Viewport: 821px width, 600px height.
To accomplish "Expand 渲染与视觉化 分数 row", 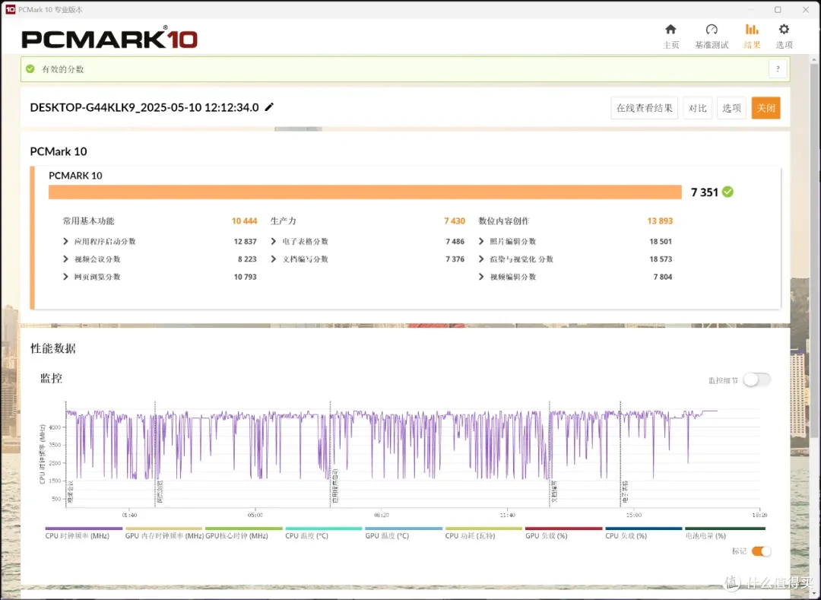I will click(x=481, y=259).
